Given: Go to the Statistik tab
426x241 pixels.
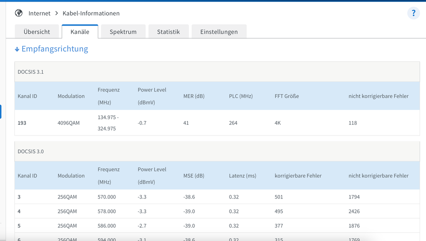Looking at the screenshot, I should (x=168, y=32).
